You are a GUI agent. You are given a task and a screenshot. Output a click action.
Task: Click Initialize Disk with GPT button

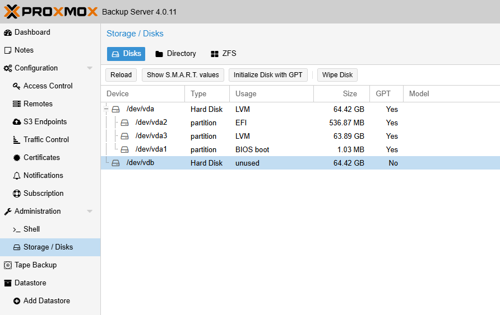click(268, 75)
